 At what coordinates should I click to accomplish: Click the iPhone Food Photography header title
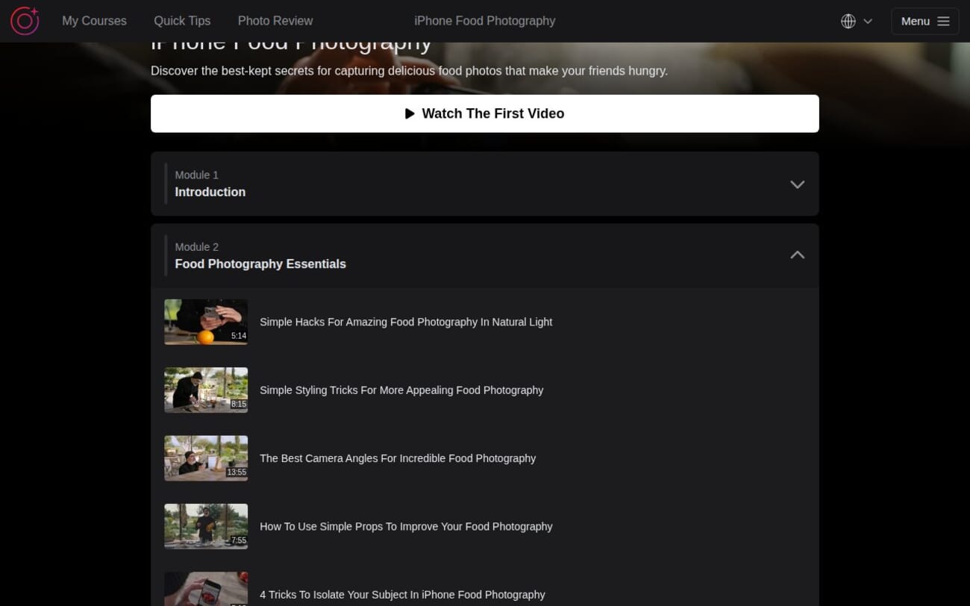(x=484, y=21)
